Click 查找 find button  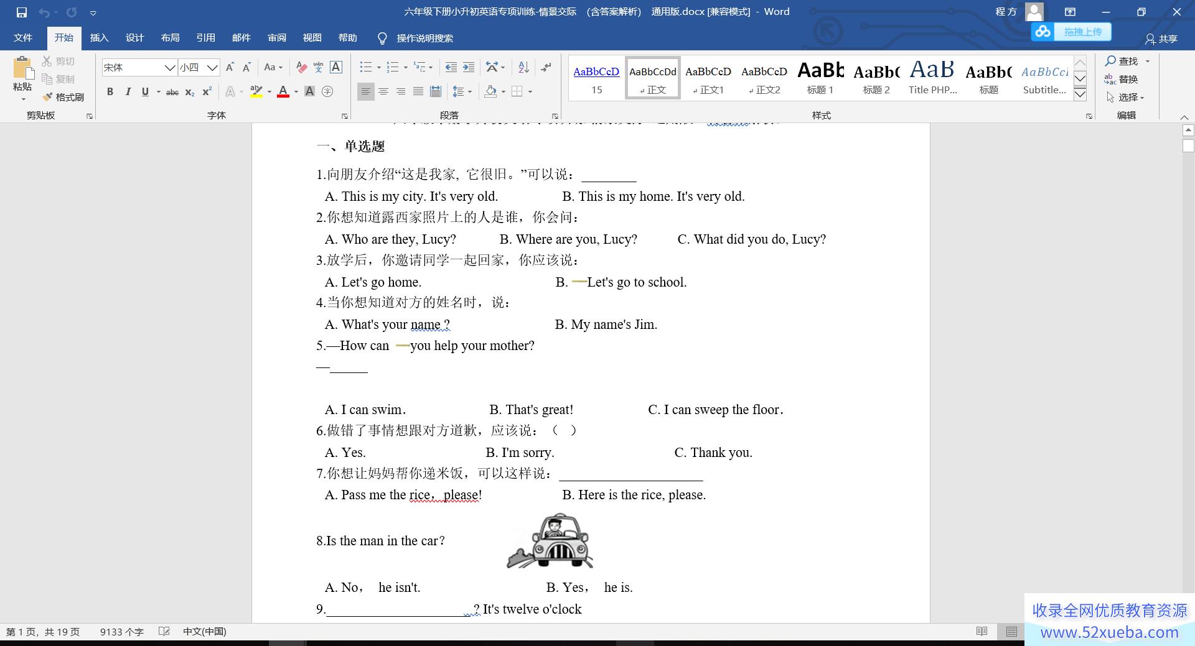tap(1122, 61)
